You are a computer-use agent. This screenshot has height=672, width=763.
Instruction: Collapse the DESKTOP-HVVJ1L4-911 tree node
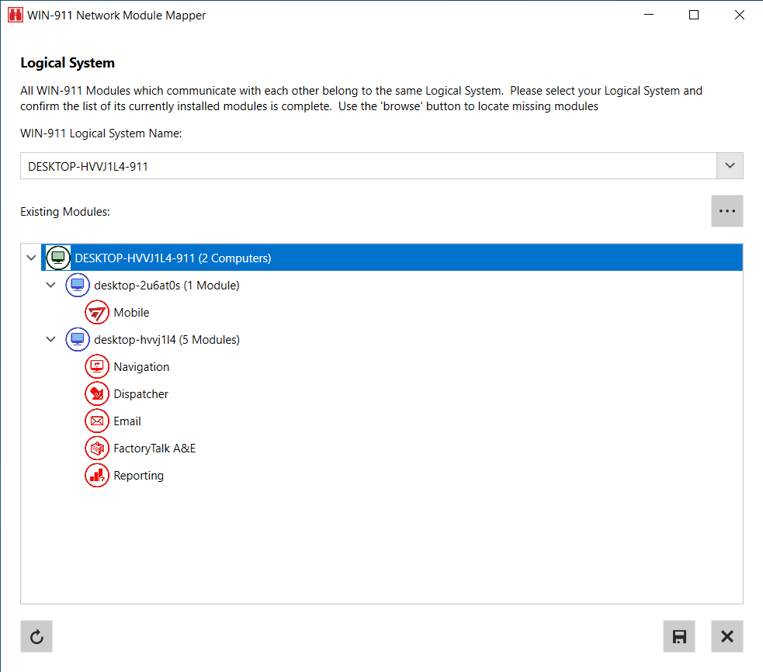(29, 257)
